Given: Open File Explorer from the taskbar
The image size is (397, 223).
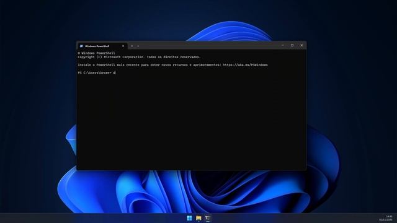Looking at the screenshot, I should pyautogui.click(x=198, y=218).
